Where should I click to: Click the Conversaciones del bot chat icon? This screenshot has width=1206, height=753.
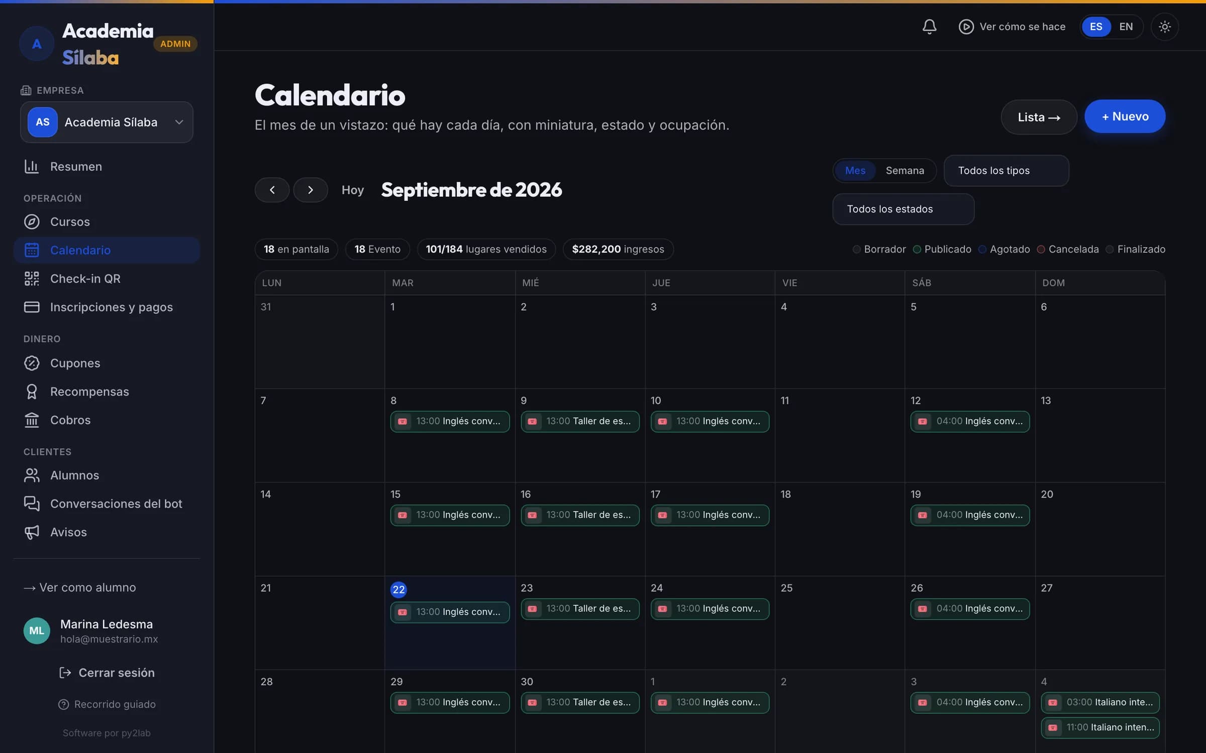pos(32,504)
